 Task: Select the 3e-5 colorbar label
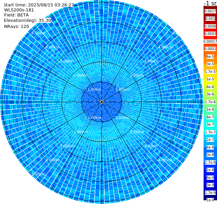[x=210, y=64]
